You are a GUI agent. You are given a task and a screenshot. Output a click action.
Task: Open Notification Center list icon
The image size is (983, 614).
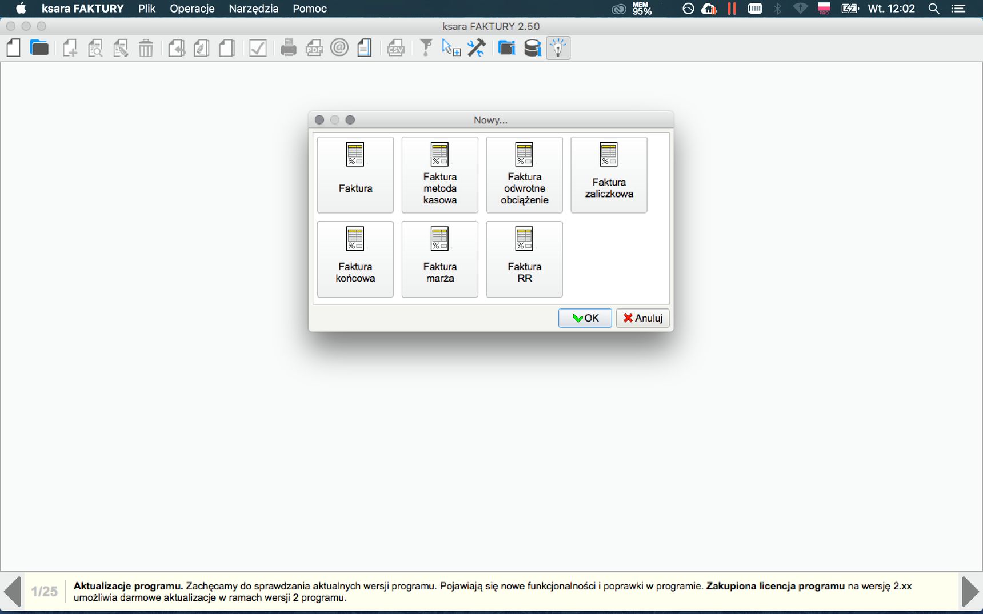click(x=958, y=9)
